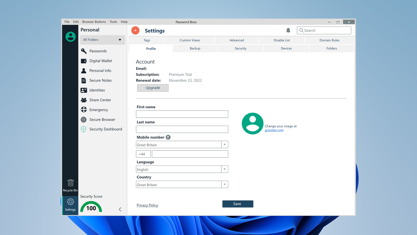Open the Recycle Bin

[x=70, y=185]
